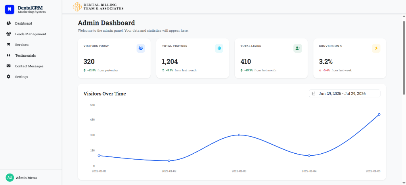Click the DentalCRM tooth logo icon

coord(10,10)
